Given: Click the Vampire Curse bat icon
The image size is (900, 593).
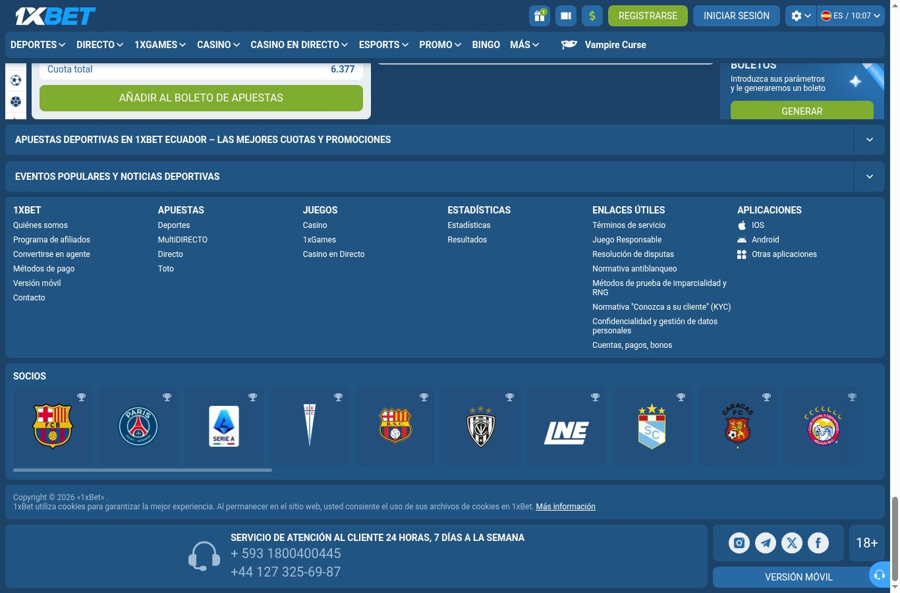Looking at the screenshot, I should [569, 45].
